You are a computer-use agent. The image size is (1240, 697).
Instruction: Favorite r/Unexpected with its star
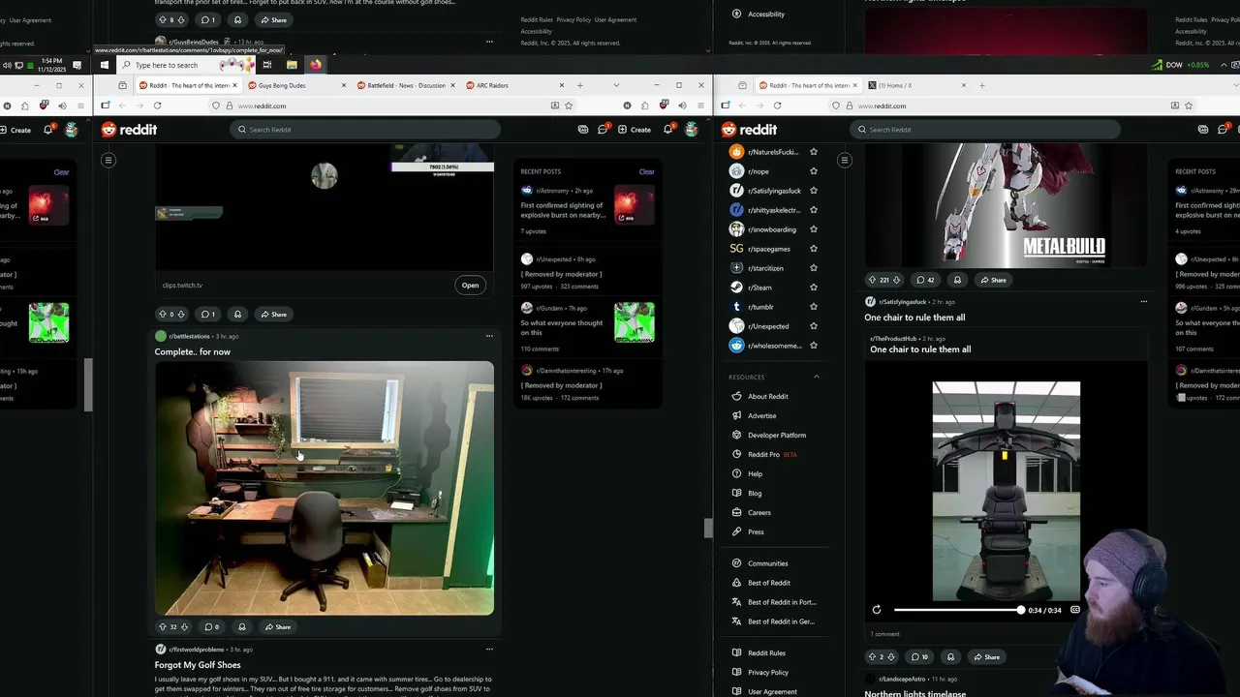click(814, 326)
